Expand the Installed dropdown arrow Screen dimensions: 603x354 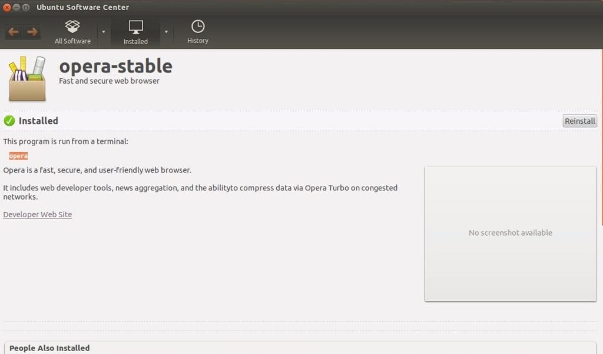coord(166,32)
